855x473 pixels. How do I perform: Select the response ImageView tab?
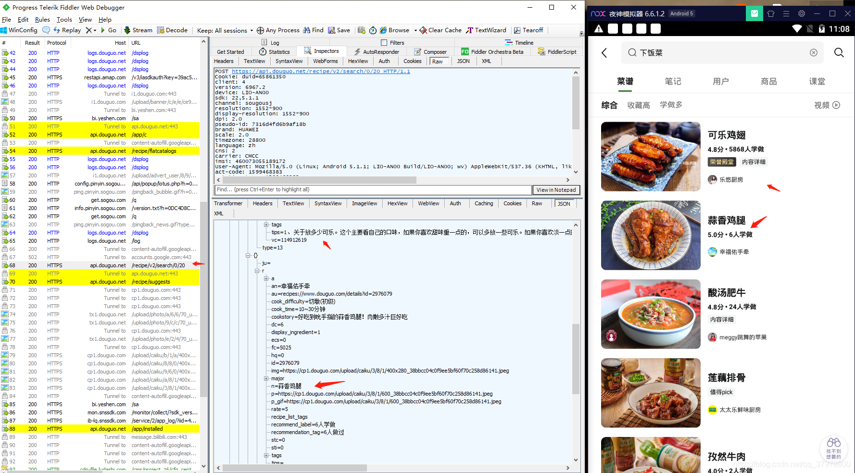pyautogui.click(x=365, y=203)
